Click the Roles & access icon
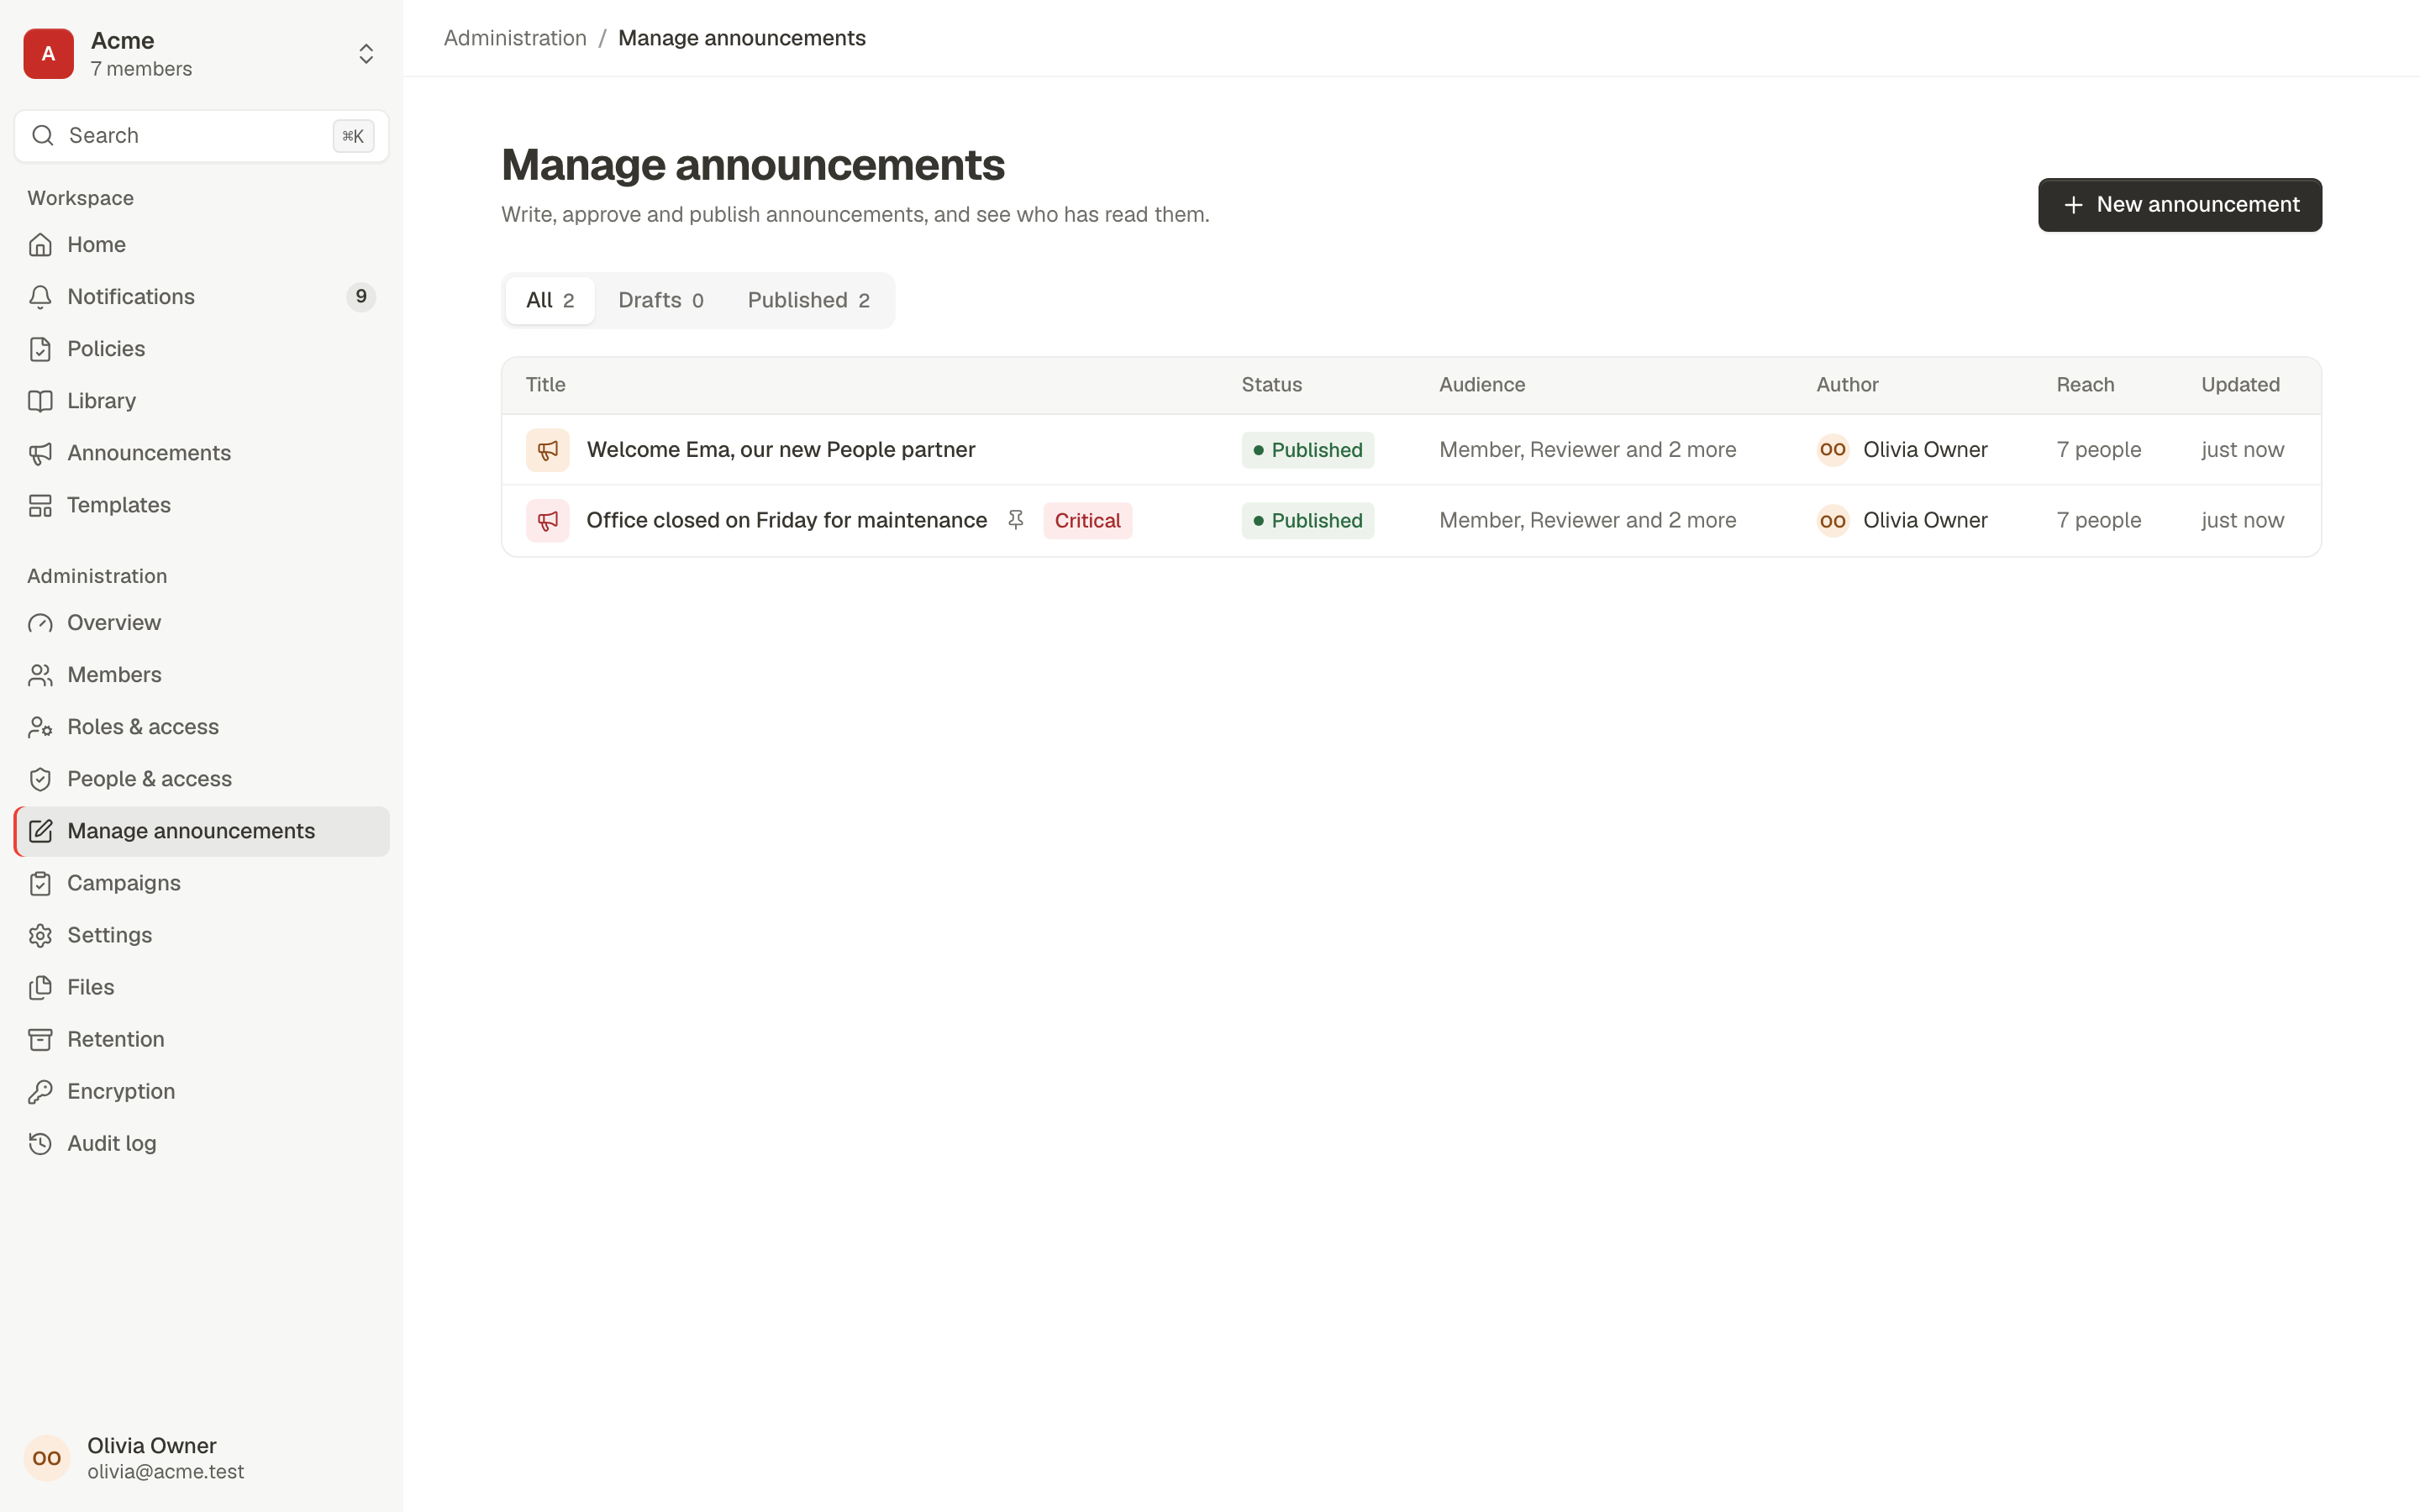2420x1512 pixels. tap(40, 727)
